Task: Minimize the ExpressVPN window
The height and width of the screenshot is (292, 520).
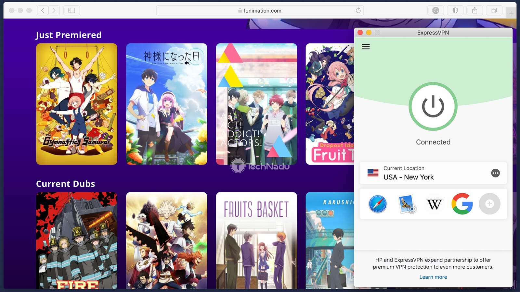Action: [x=369, y=32]
